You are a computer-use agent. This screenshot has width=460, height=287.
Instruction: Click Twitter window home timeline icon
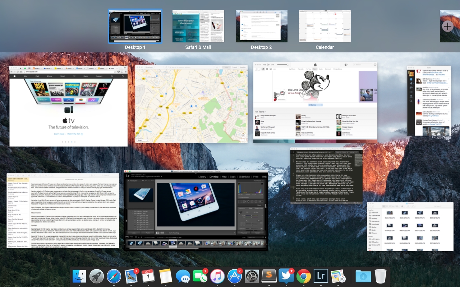tap(411, 79)
